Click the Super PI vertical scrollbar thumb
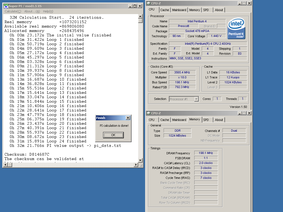283x212 pixels. (140, 20)
